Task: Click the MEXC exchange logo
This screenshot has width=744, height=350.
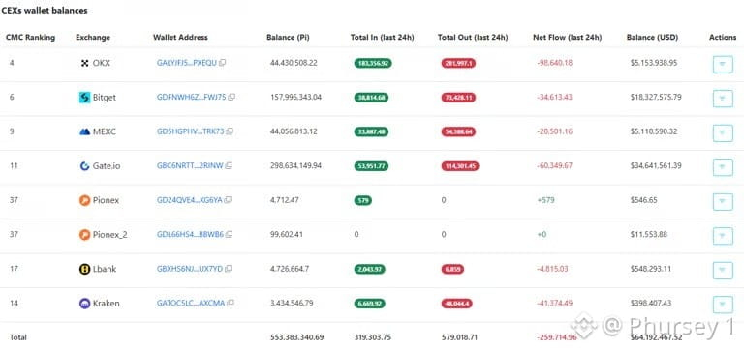Action: click(x=85, y=131)
